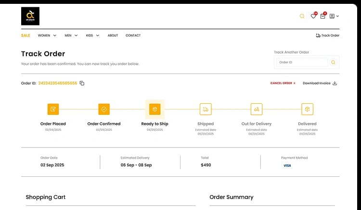Select the Ready to Ship box icon
Viewport: 361px width, 210px height.
[x=155, y=109]
